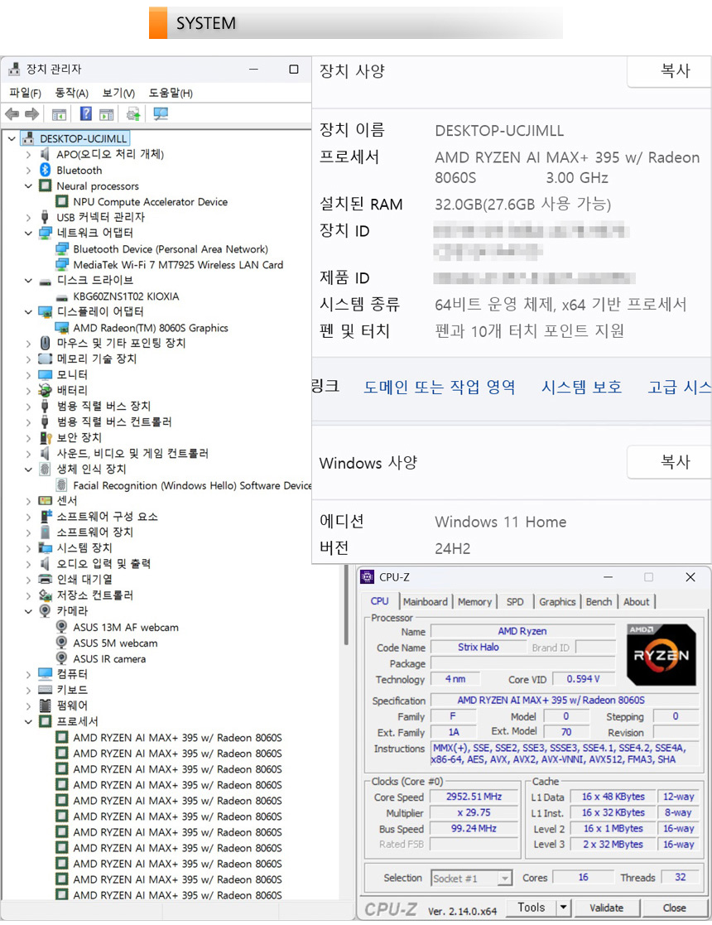Open the 동작(A) menu
This screenshot has height=925, width=712.
point(71,93)
